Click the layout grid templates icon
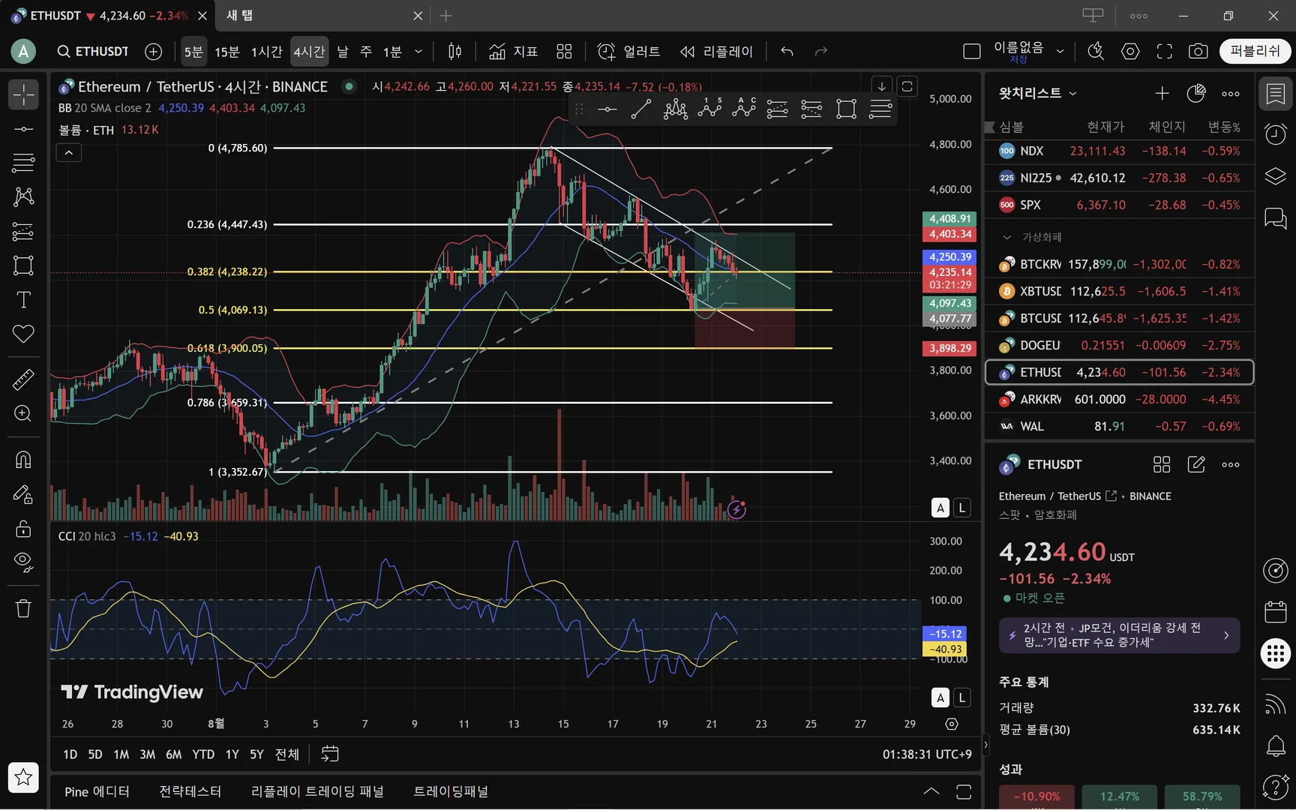The height and width of the screenshot is (810, 1296). pyautogui.click(x=564, y=51)
